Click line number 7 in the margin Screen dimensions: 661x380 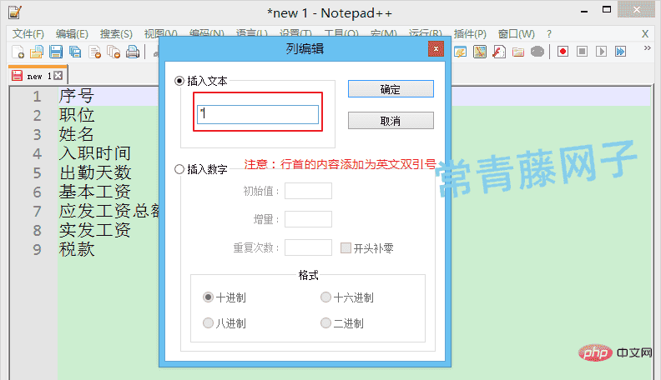pyautogui.click(x=37, y=212)
